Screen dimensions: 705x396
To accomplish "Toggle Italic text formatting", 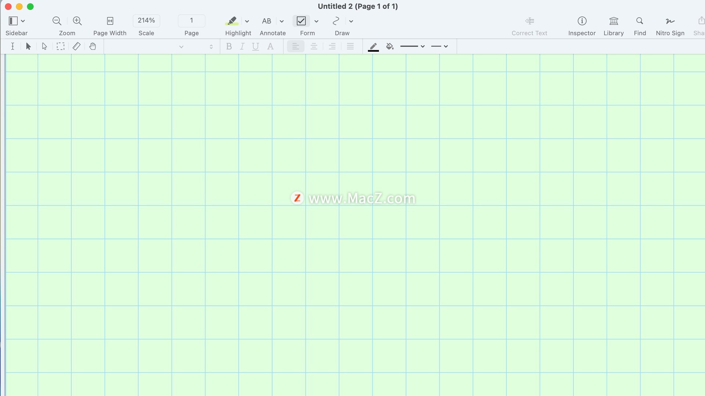I will 242,46.
